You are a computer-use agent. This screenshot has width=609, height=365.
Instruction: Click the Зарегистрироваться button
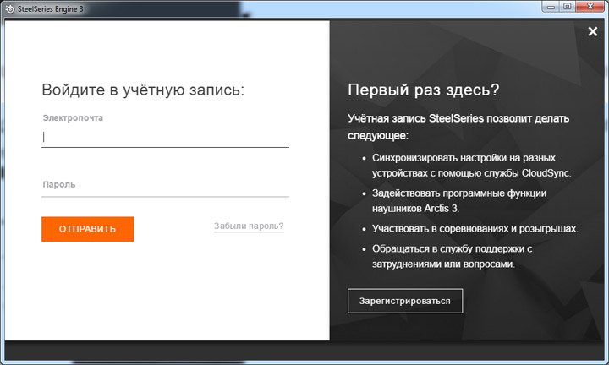point(405,301)
